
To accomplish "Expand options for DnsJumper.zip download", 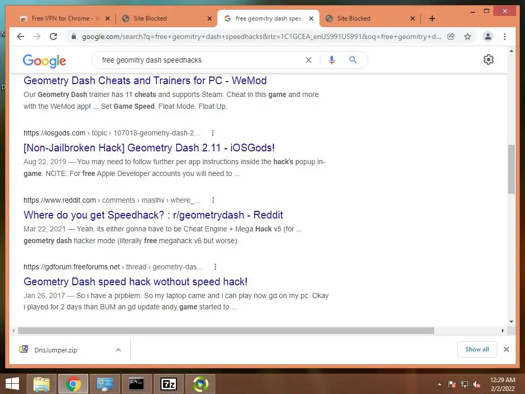I will coord(118,350).
